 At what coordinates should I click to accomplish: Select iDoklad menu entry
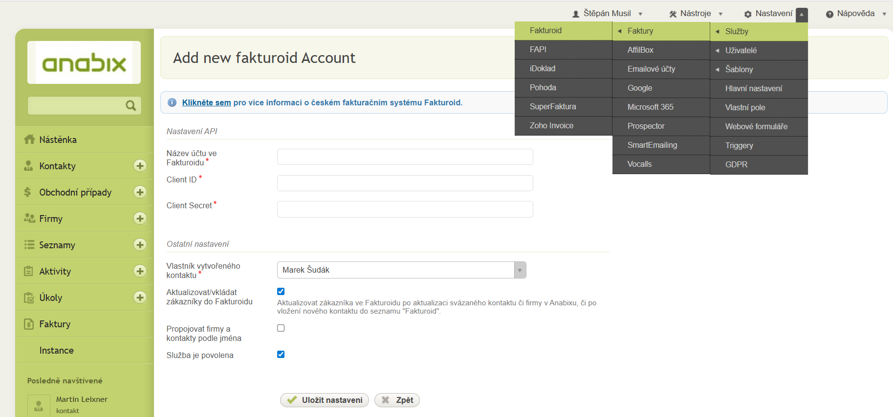tap(564, 68)
